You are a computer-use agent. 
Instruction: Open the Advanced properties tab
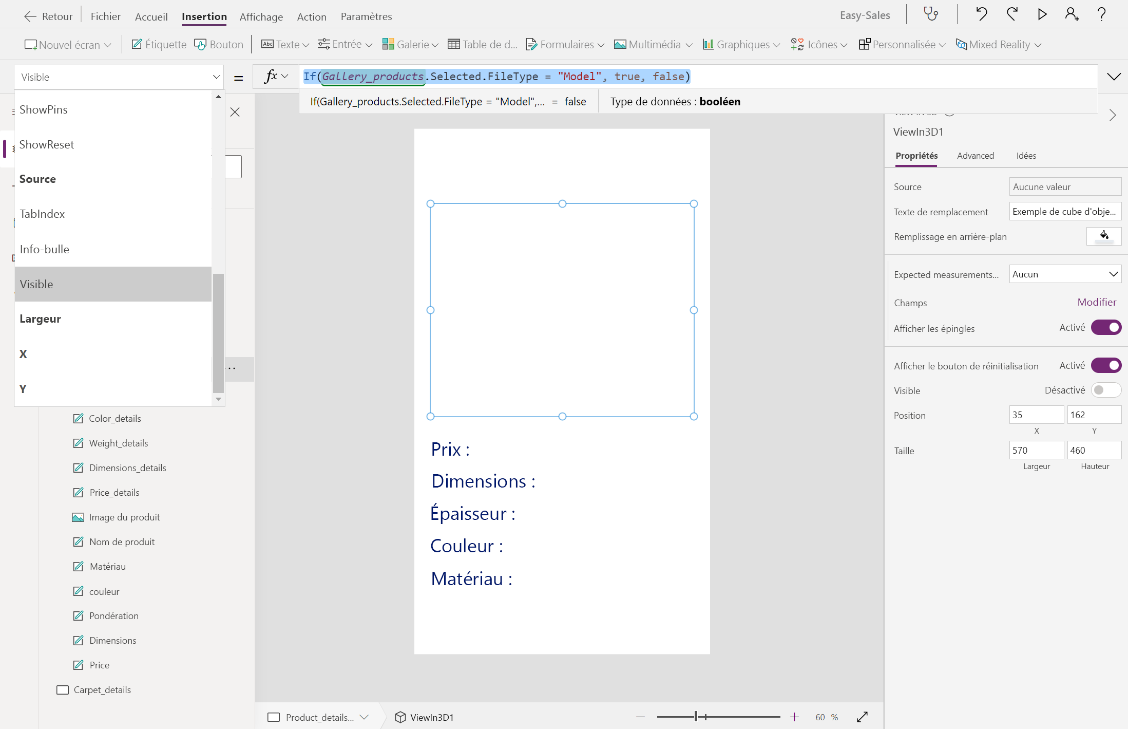pyautogui.click(x=975, y=156)
